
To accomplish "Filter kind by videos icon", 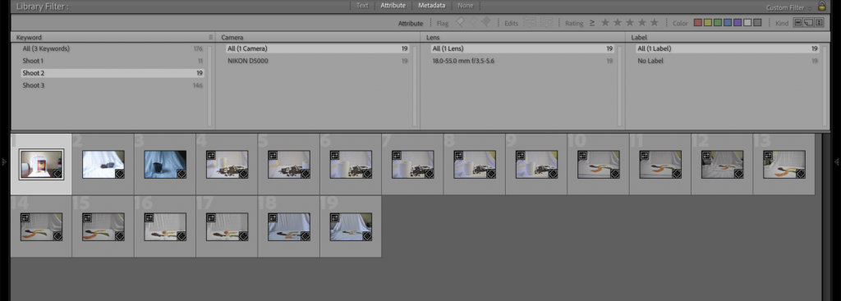I will tap(819, 22).
